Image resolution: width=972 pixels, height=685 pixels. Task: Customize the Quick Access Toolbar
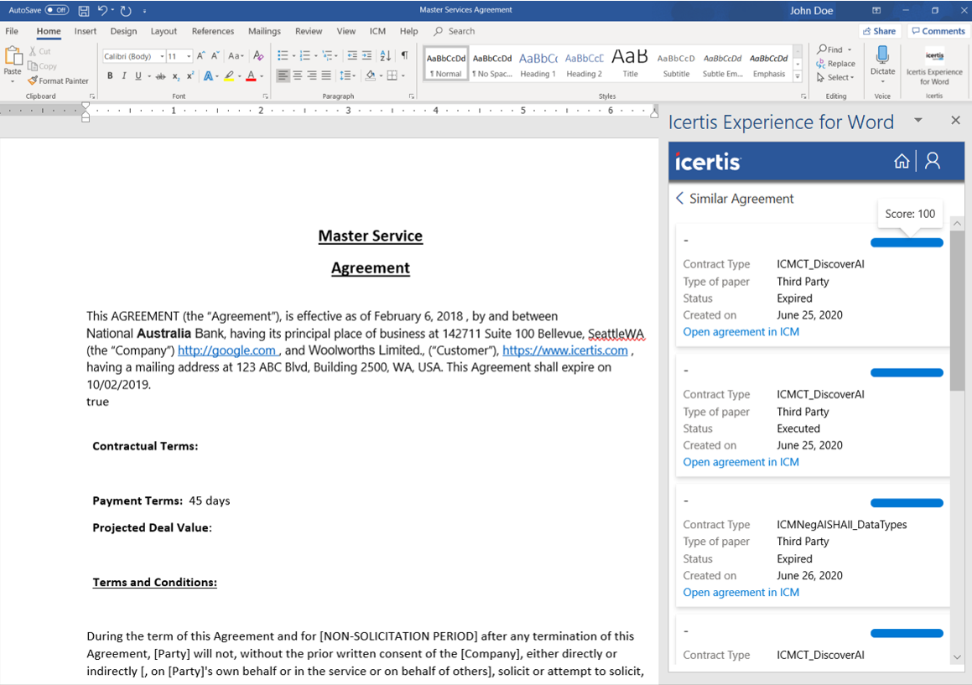144,11
